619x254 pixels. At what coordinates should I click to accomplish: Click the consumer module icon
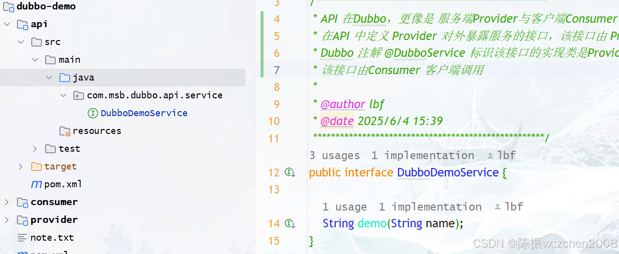point(22,202)
